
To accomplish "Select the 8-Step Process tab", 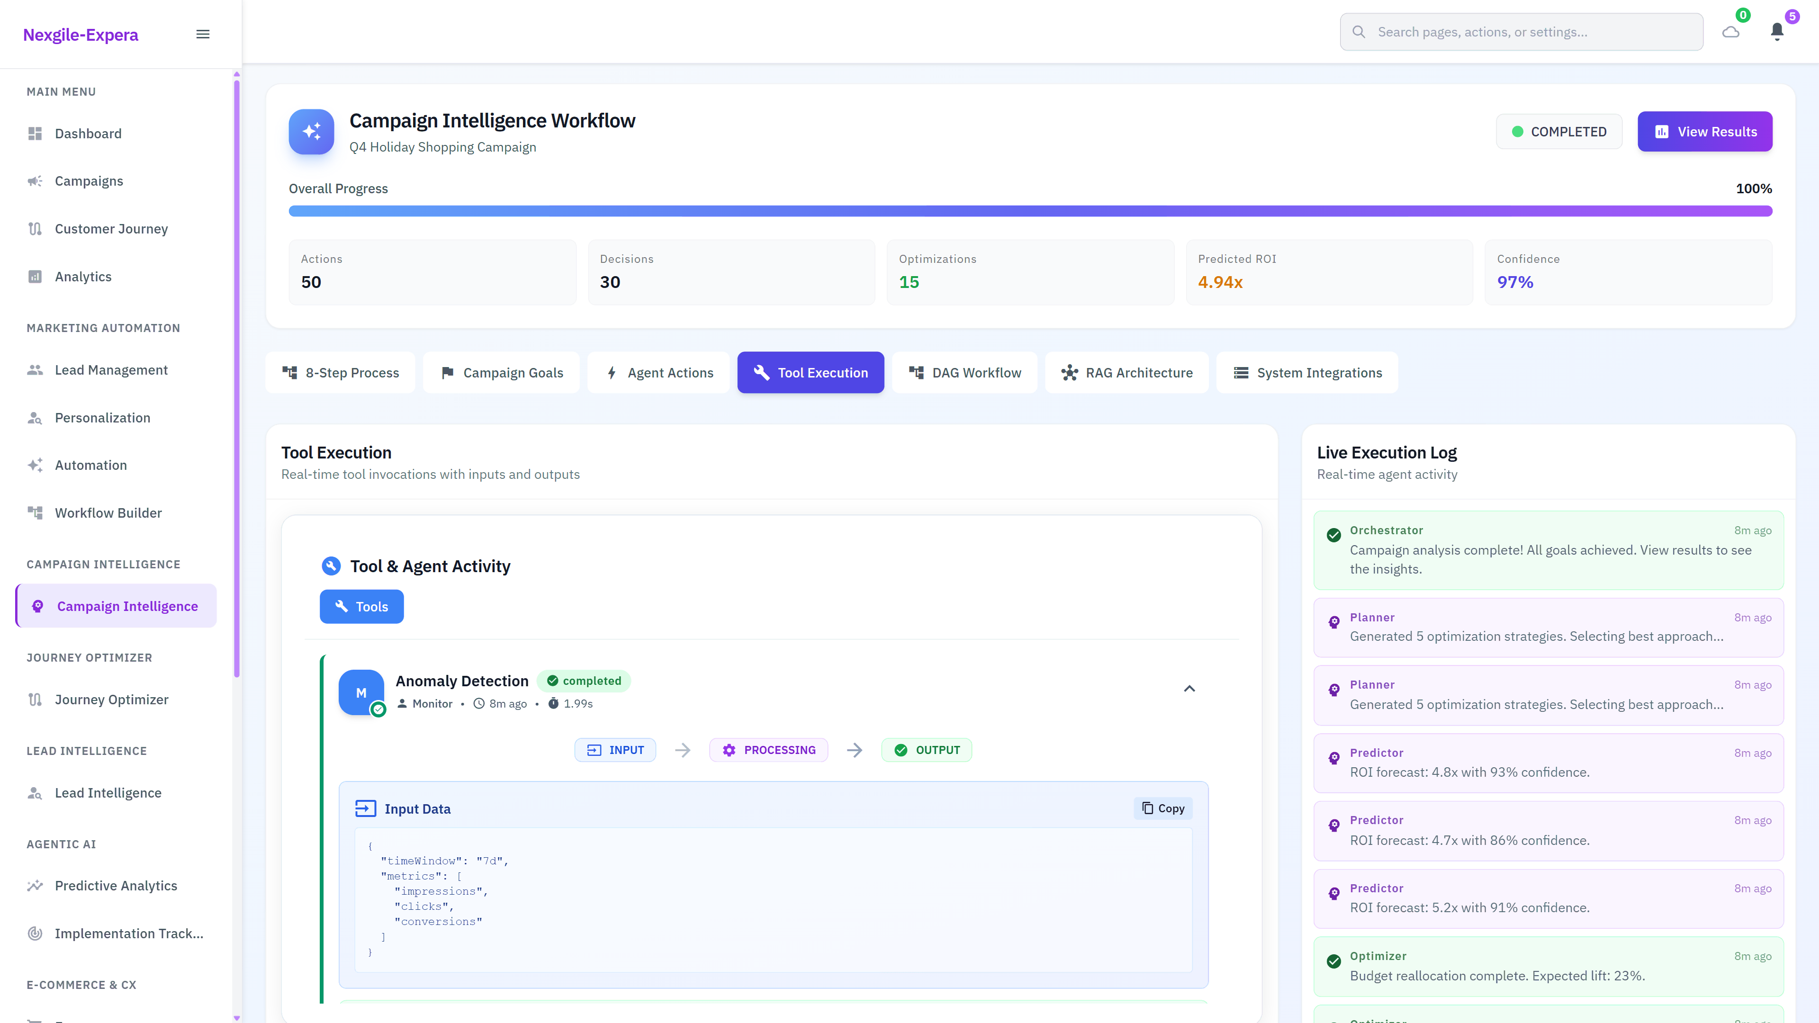I will (x=340, y=372).
